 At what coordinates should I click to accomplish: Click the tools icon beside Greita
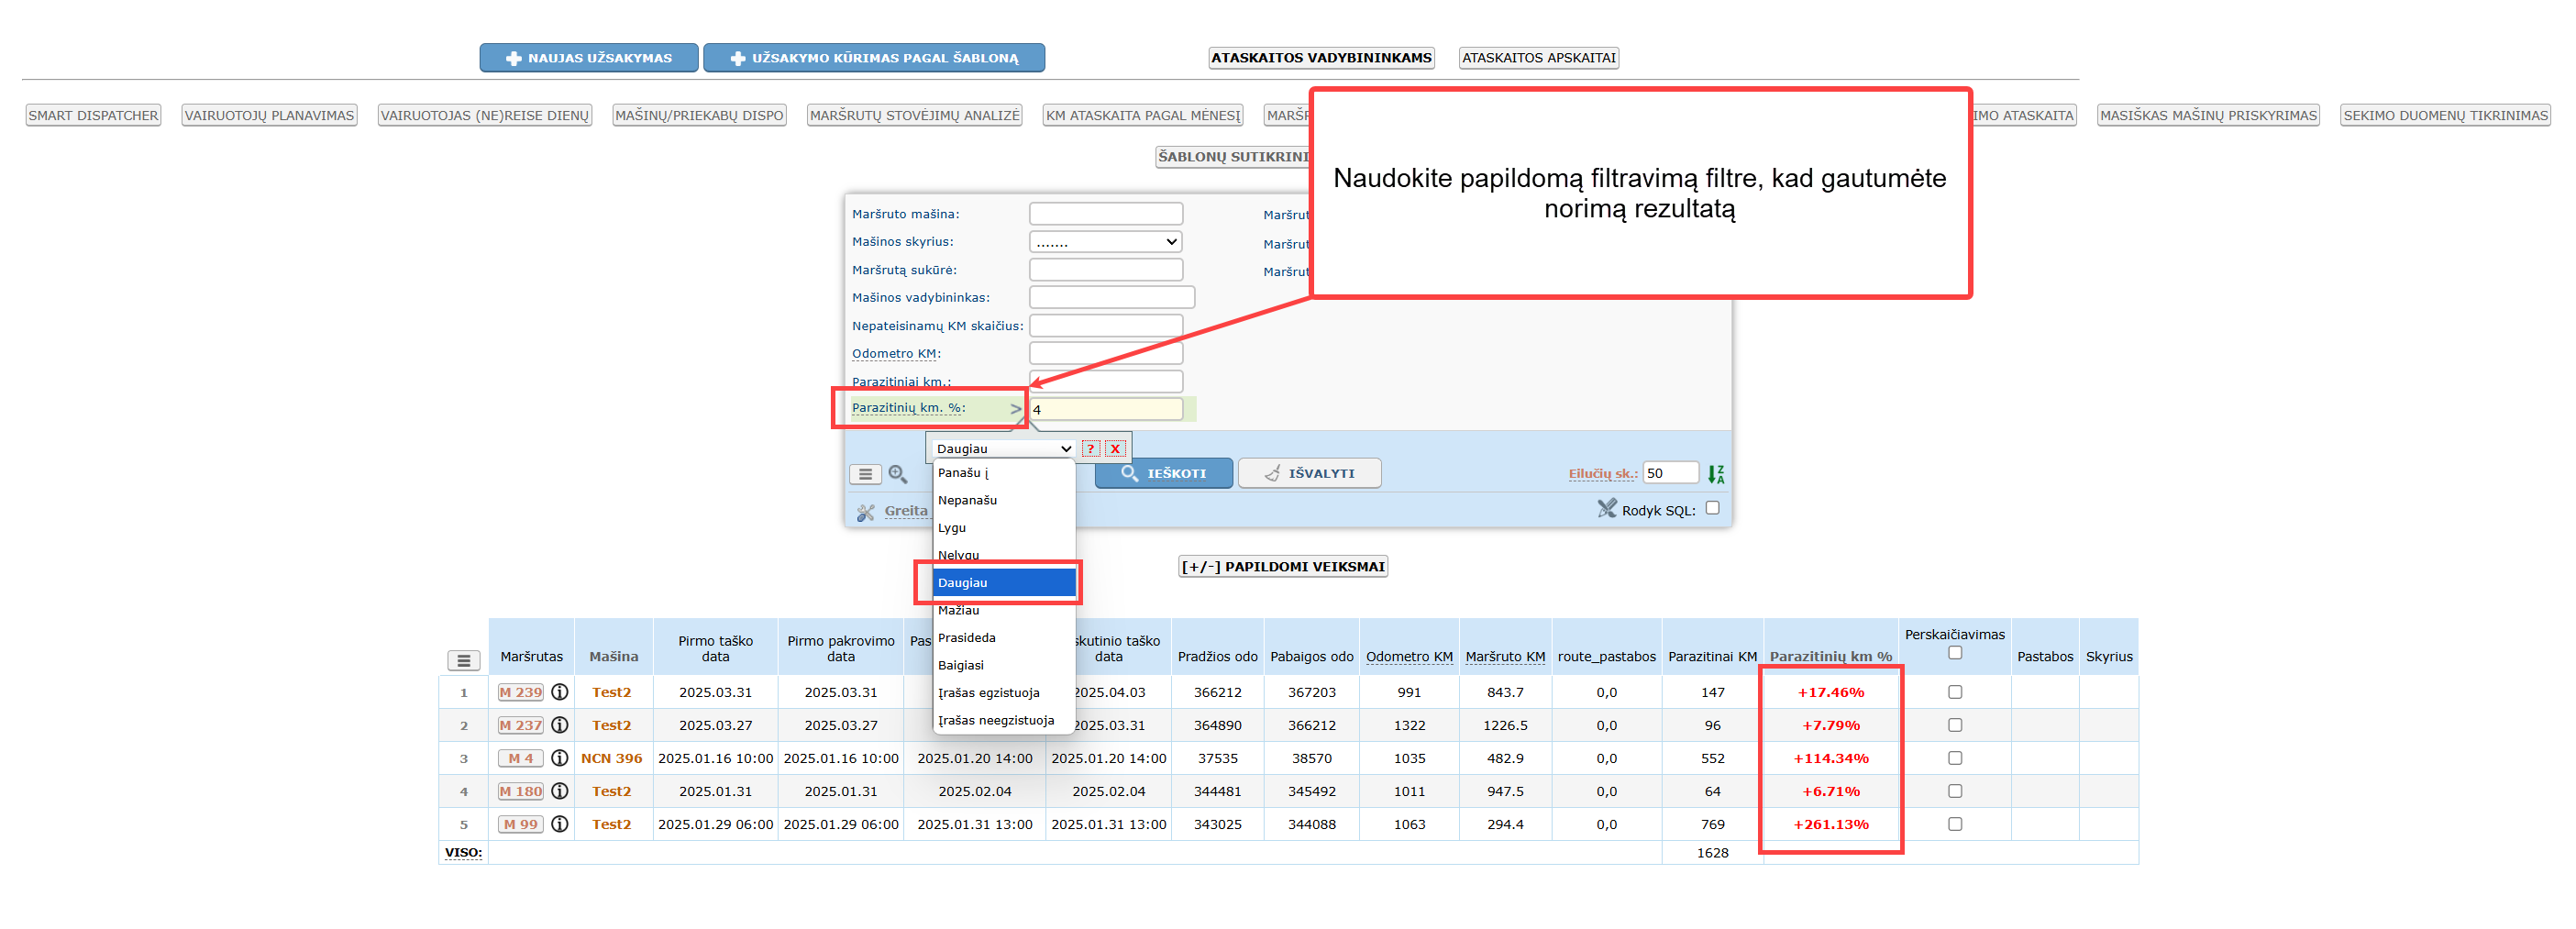pyautogui.click(x=866, y=512)
